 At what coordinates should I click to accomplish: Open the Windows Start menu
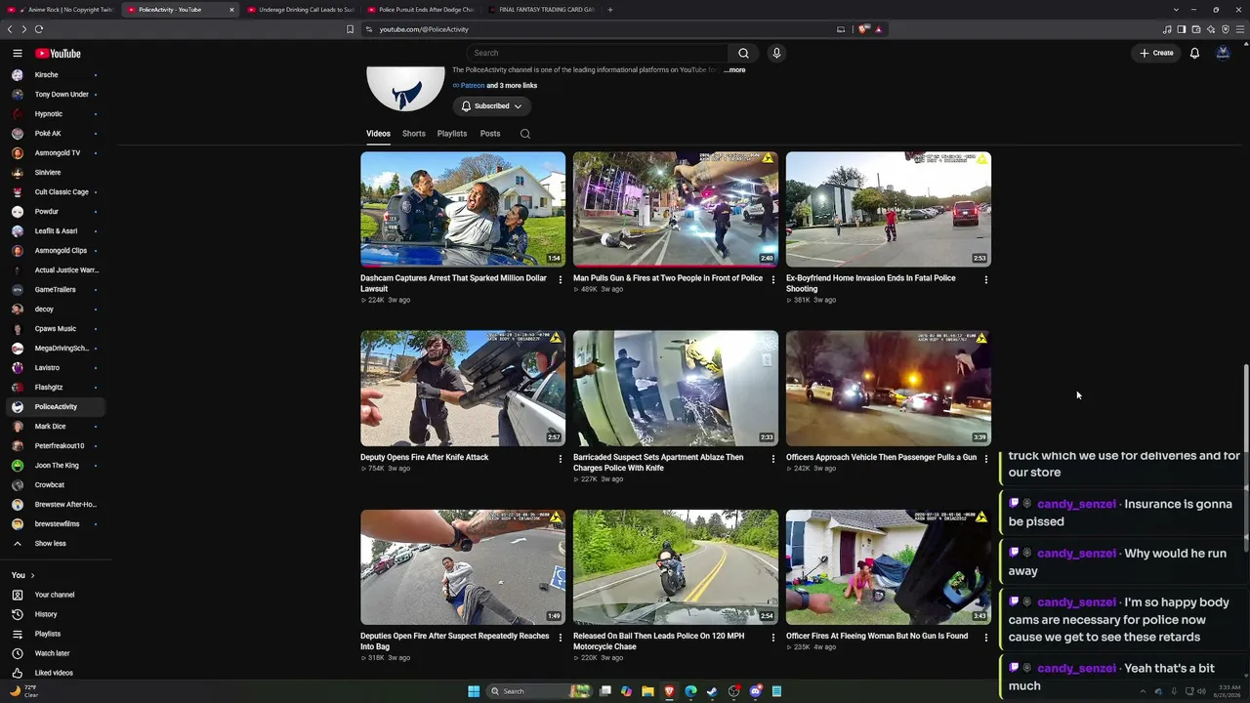click(474, 691)
